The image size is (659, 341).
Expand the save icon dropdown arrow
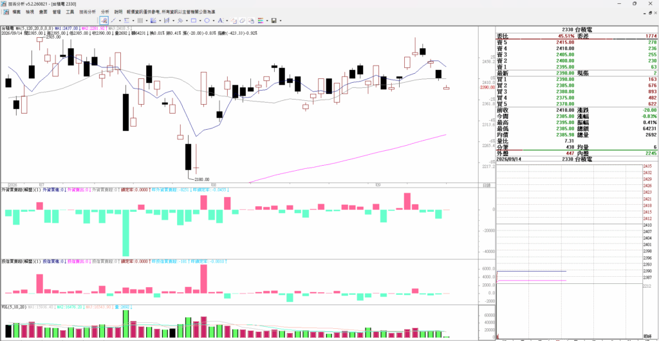click(281, 21)
